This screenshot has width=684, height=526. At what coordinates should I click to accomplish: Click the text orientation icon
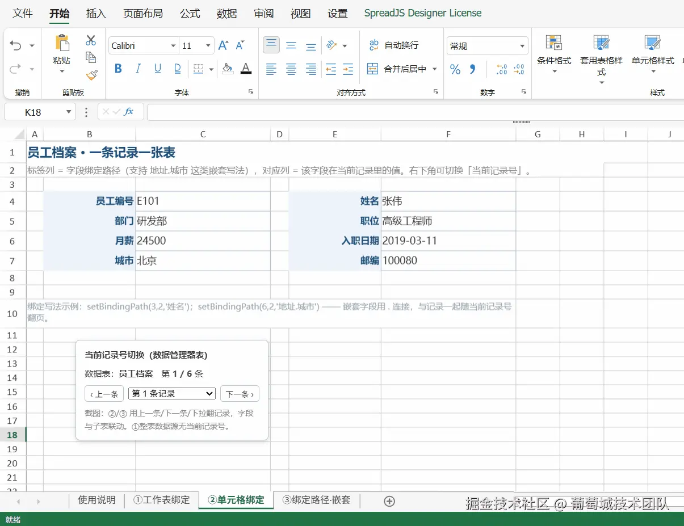332,45
